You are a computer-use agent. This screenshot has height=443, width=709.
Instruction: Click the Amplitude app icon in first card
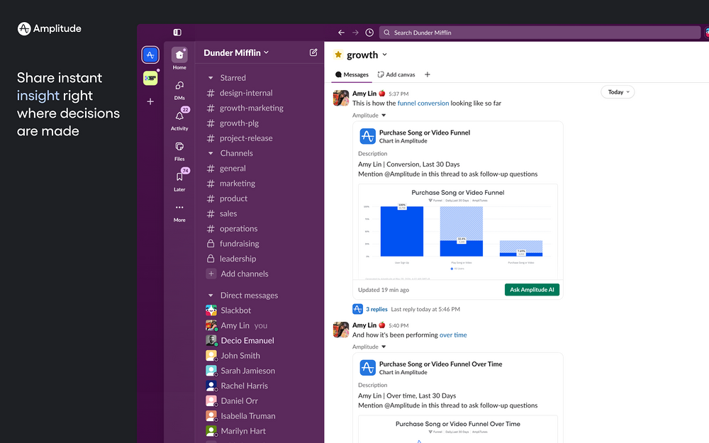(x=367, y=136)
